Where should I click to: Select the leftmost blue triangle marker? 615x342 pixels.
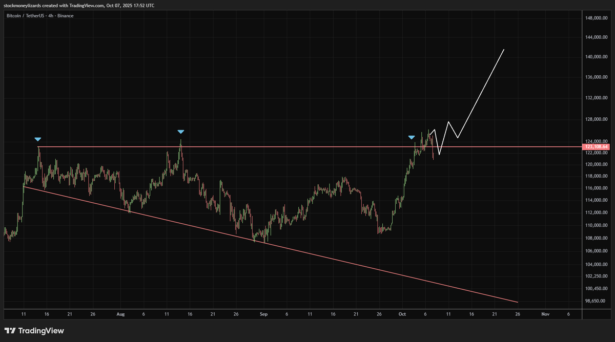[x=37, y=139]
